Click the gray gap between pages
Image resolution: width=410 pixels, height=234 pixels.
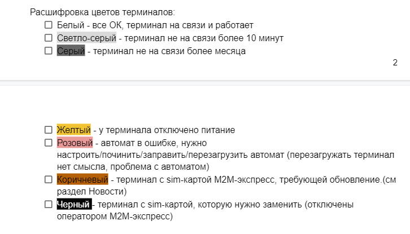click(205, 83)
